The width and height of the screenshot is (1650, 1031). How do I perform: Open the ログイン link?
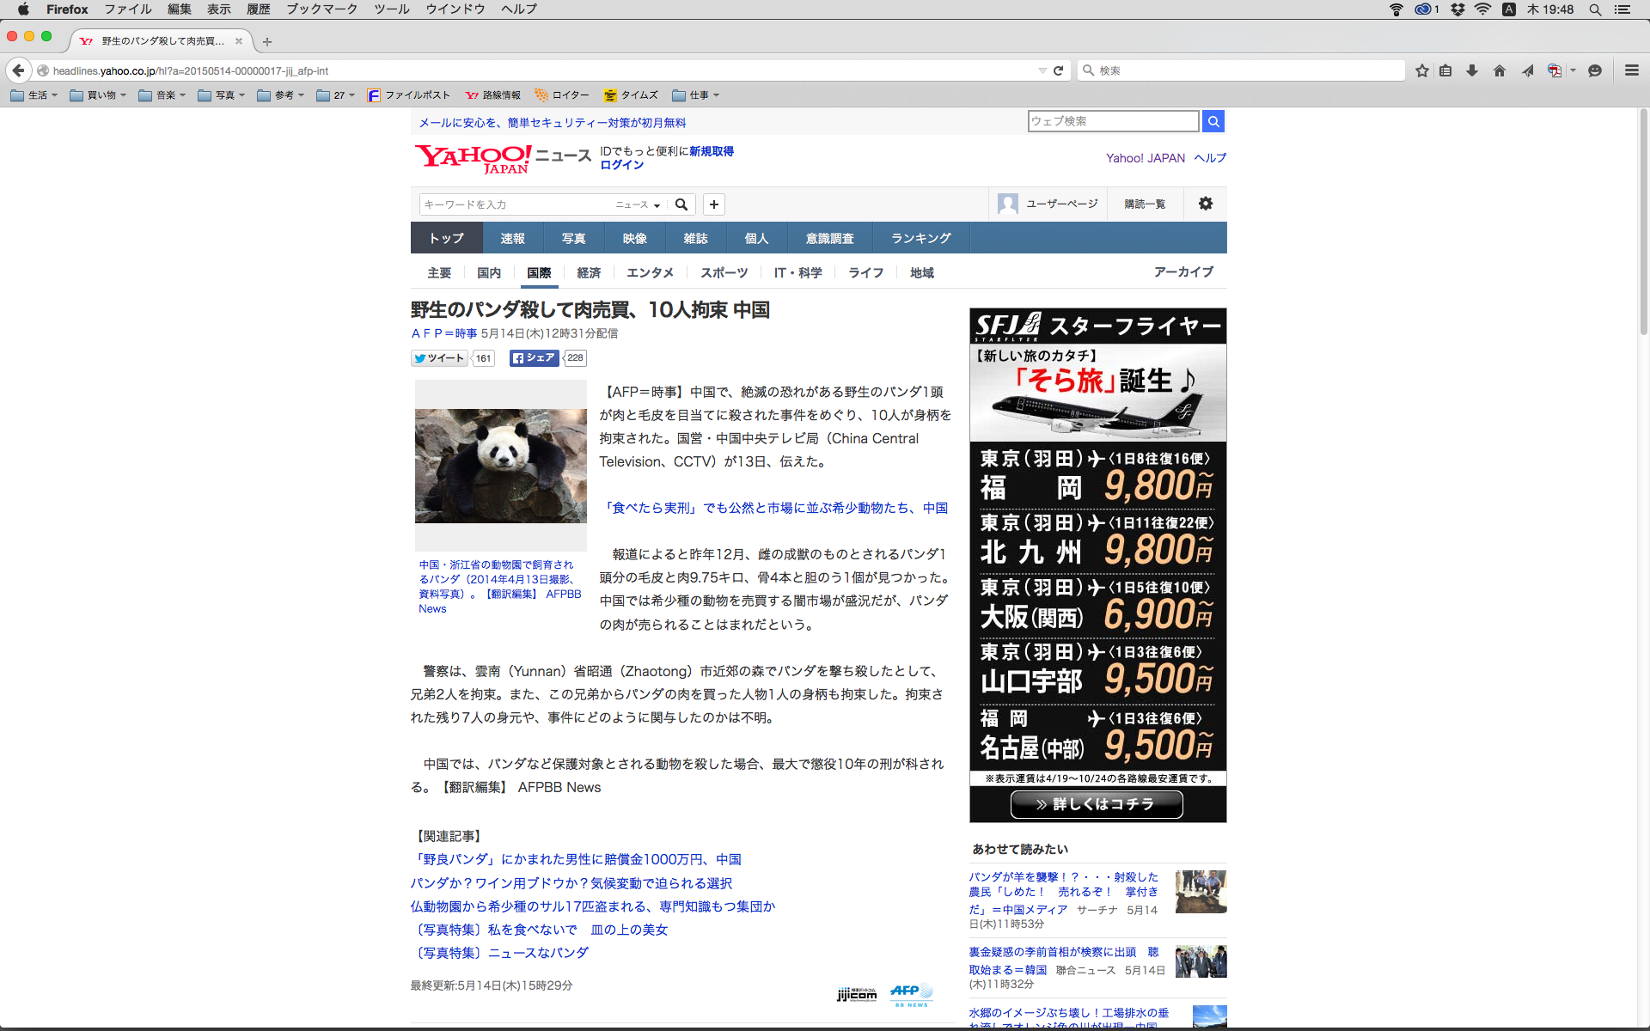(x=621, y=165)
